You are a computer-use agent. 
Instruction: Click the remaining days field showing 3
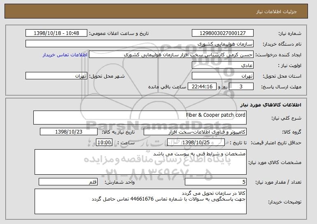click(x=241, y=87)
